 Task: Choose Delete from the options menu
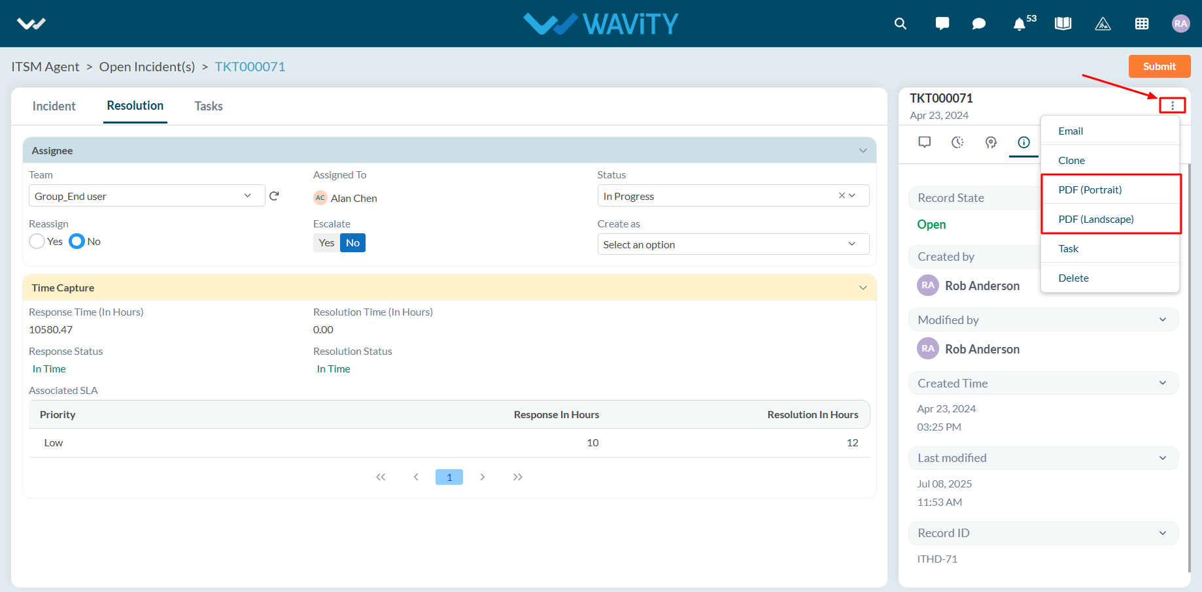(x=1110, y=278)
